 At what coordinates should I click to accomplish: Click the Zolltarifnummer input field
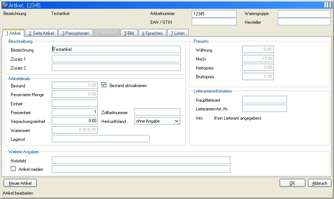pos(157,112)
